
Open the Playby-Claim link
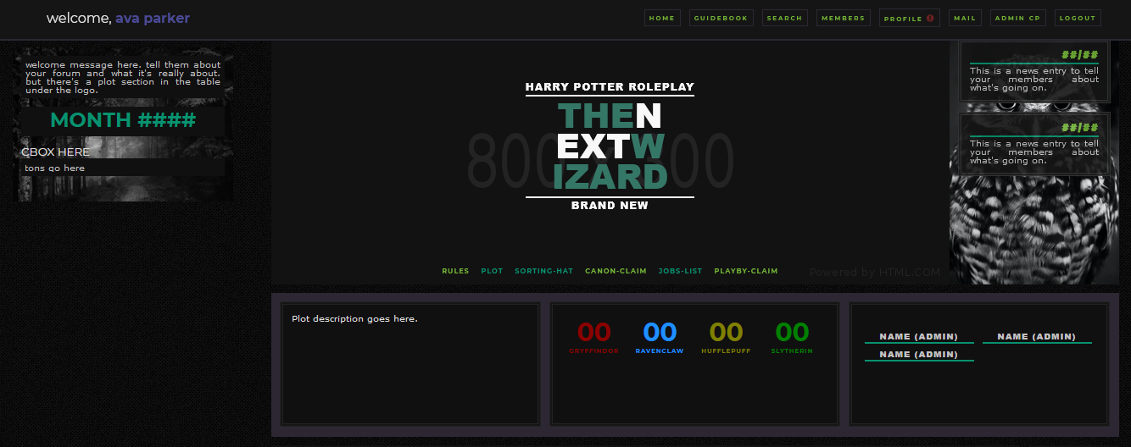[746, 271]
